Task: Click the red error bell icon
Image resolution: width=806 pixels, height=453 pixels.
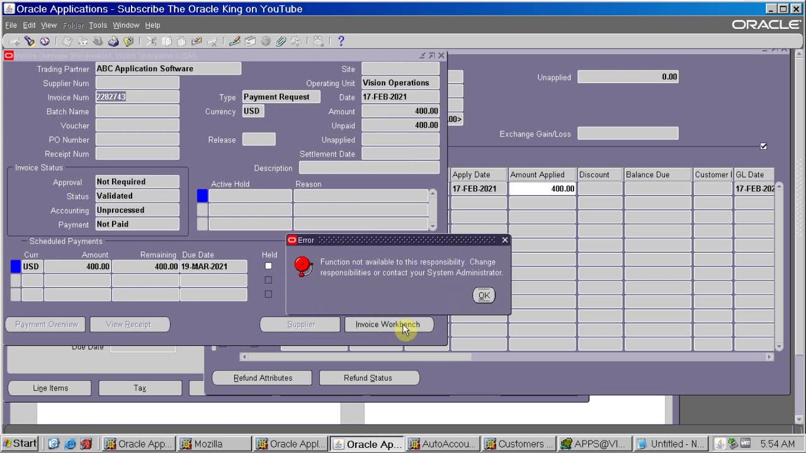Action: tap(303, 267)
